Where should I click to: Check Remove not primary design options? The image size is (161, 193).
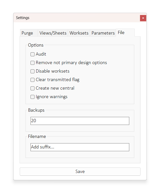point(32,63)
